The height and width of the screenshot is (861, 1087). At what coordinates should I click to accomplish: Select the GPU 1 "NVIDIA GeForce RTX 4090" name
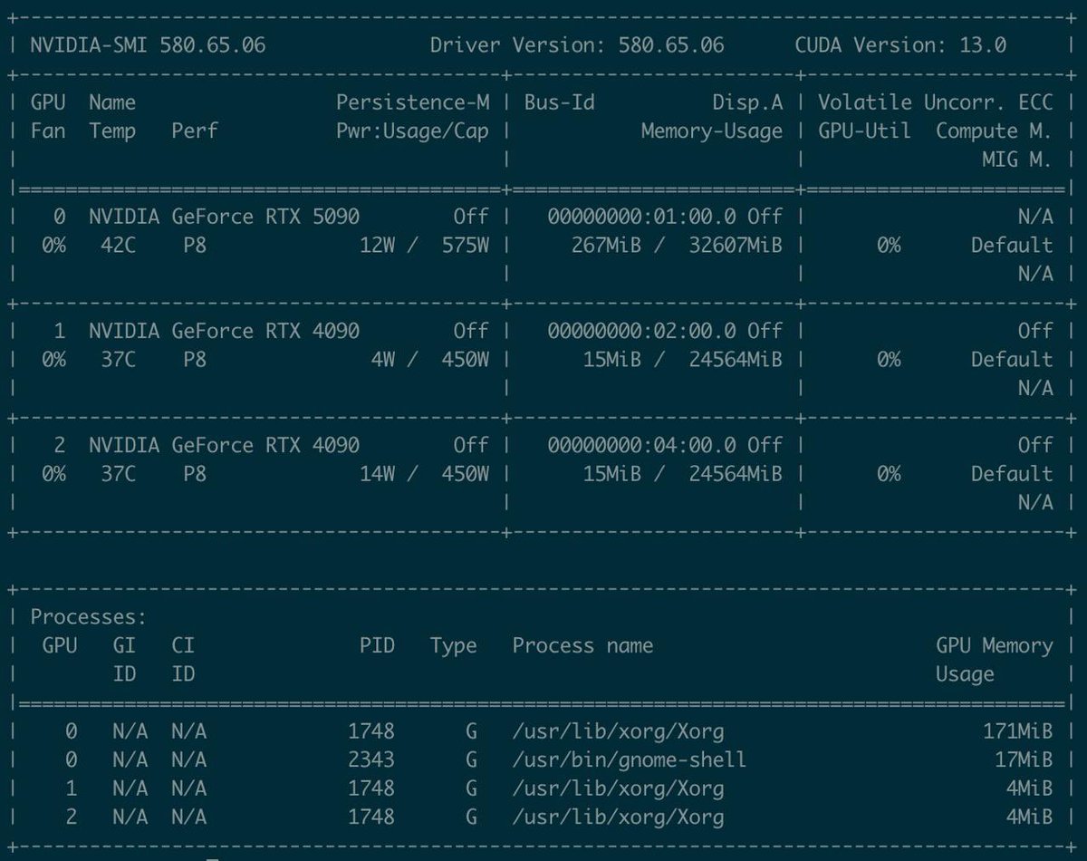[224, 331]
